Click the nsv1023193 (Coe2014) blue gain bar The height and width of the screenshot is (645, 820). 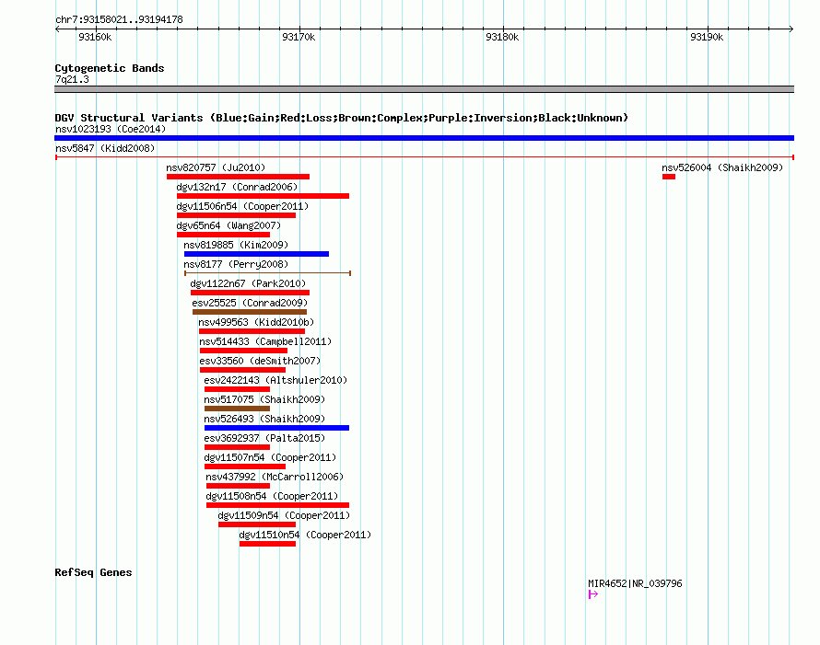click(424, 138)
